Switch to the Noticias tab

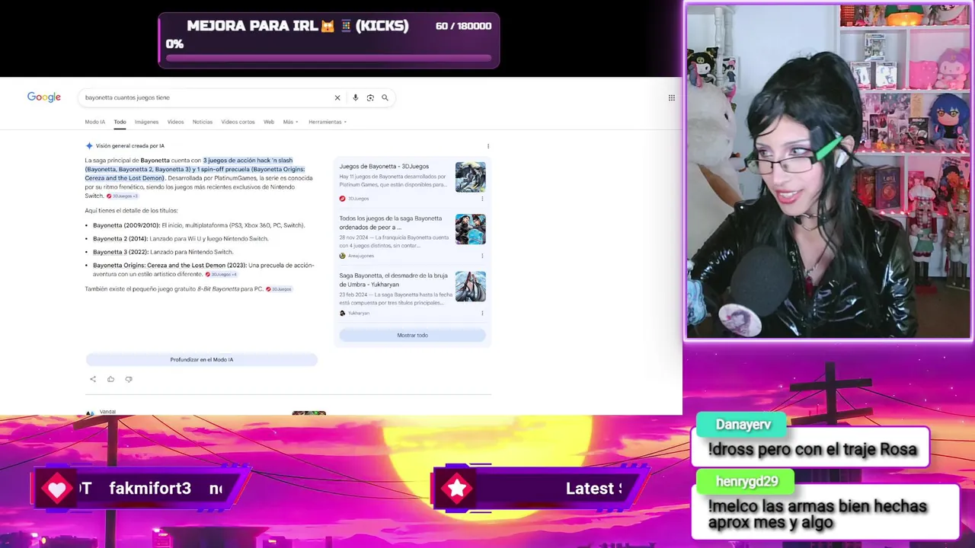[x=203, y=122]
